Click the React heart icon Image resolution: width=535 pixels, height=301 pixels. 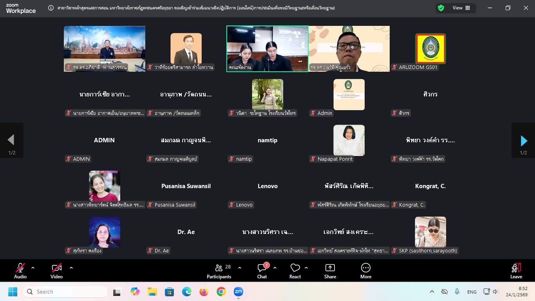pyautogui.click(x=295, y=268)
